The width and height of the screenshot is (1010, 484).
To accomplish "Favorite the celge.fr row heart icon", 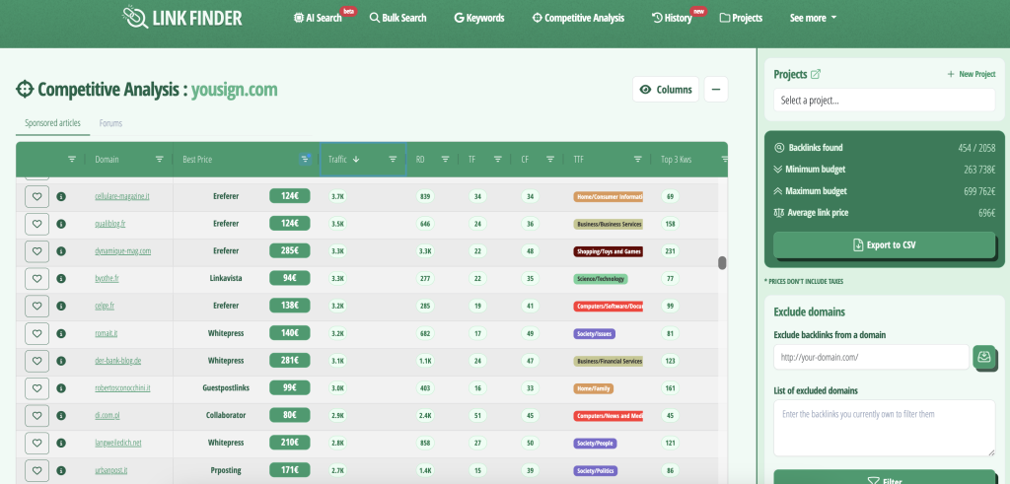I will (x=36, y=306).
